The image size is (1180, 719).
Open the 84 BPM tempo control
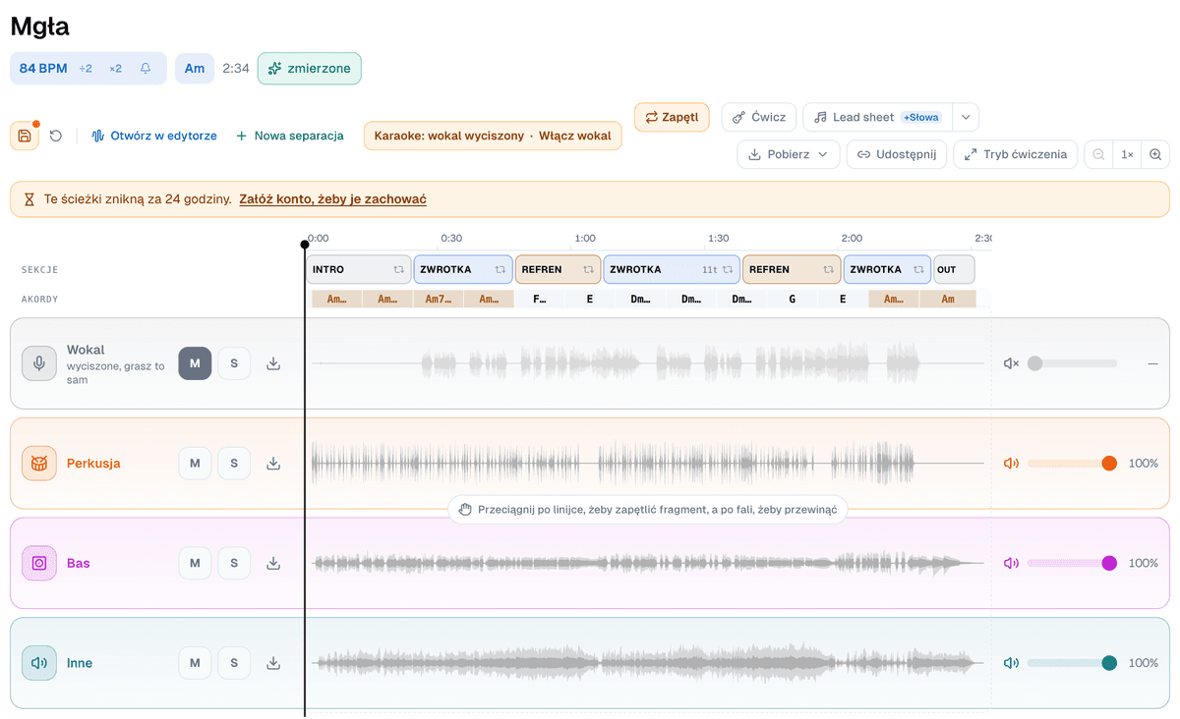[43, 69]
